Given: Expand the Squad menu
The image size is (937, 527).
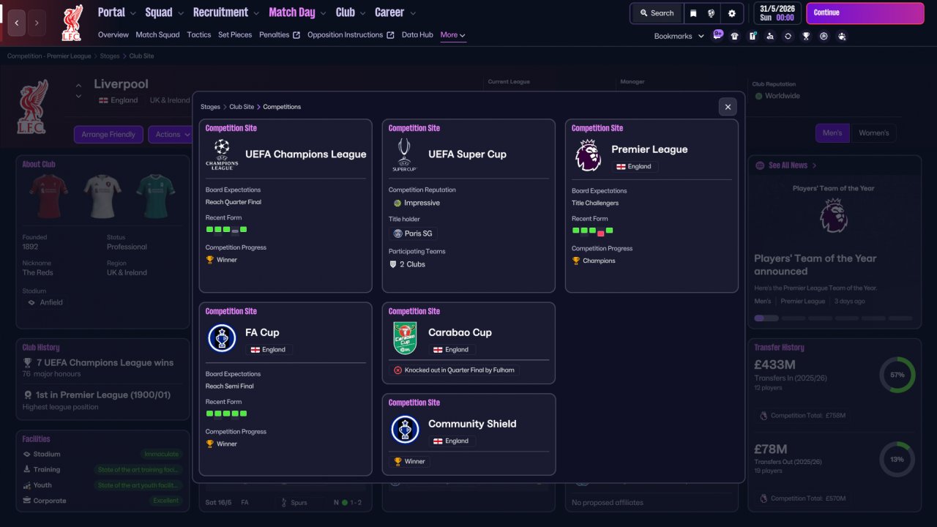Looking at the screenshot, I should pos(165,12).
